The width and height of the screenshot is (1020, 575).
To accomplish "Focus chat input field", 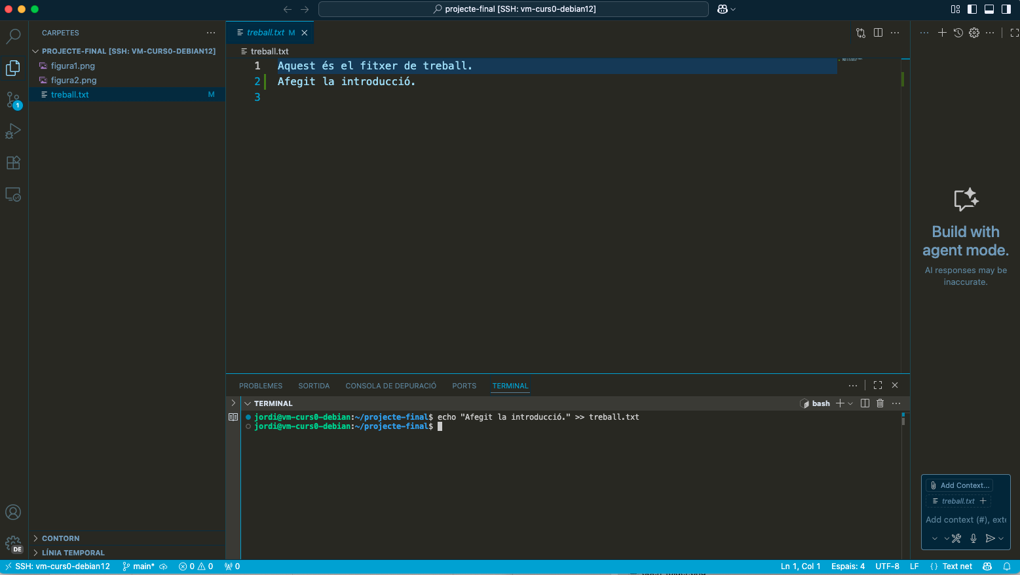I will (966, 519).
